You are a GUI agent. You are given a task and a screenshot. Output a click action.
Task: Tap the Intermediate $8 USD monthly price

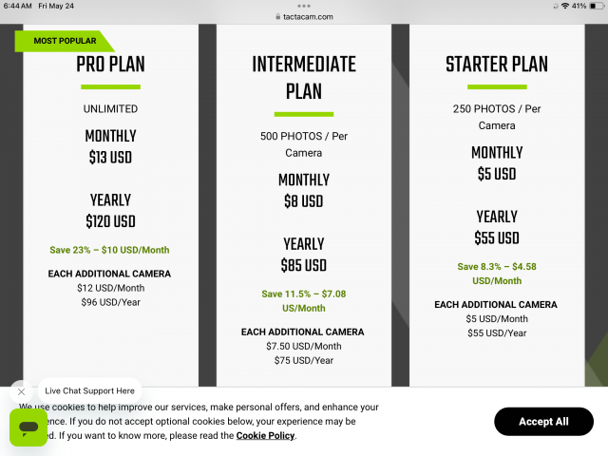(304, 201)
